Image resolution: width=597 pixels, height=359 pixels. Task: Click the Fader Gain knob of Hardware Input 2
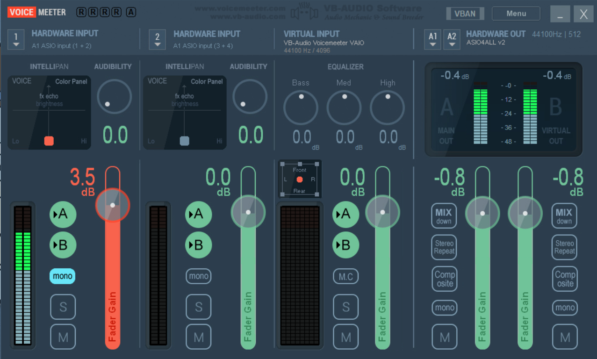(x=248, y=212)
